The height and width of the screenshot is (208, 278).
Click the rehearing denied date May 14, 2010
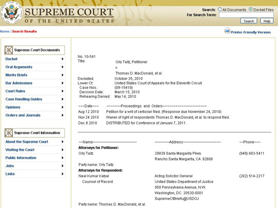125,96
